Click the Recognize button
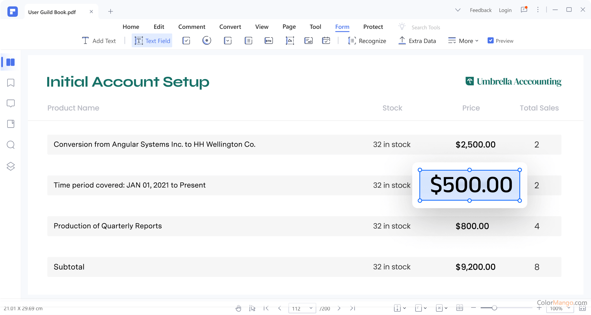 click(367, 41)
